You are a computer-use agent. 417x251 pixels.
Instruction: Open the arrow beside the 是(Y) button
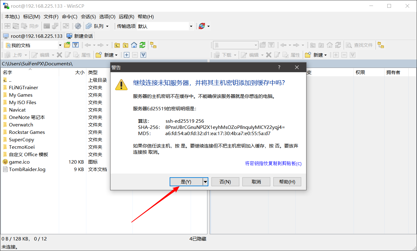[x=205, y=182]
